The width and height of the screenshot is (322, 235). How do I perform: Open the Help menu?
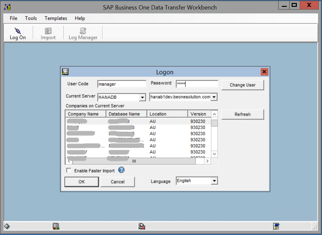(80, 18)
